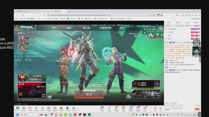Click the 成为钻粉 button
Image resolution: width=209 pixels, height=117 pixels.
(x=197, y=26)
